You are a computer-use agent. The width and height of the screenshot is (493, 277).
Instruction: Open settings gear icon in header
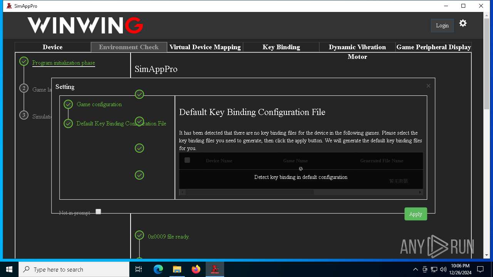pos(463,23)
